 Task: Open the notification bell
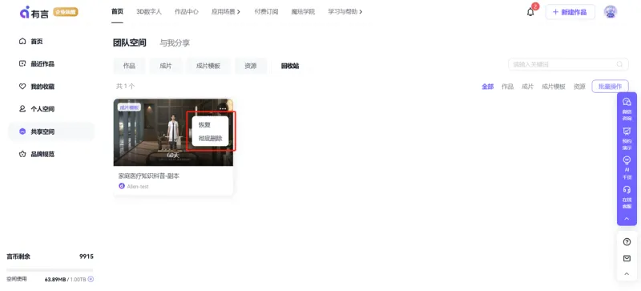click(530, 12)
